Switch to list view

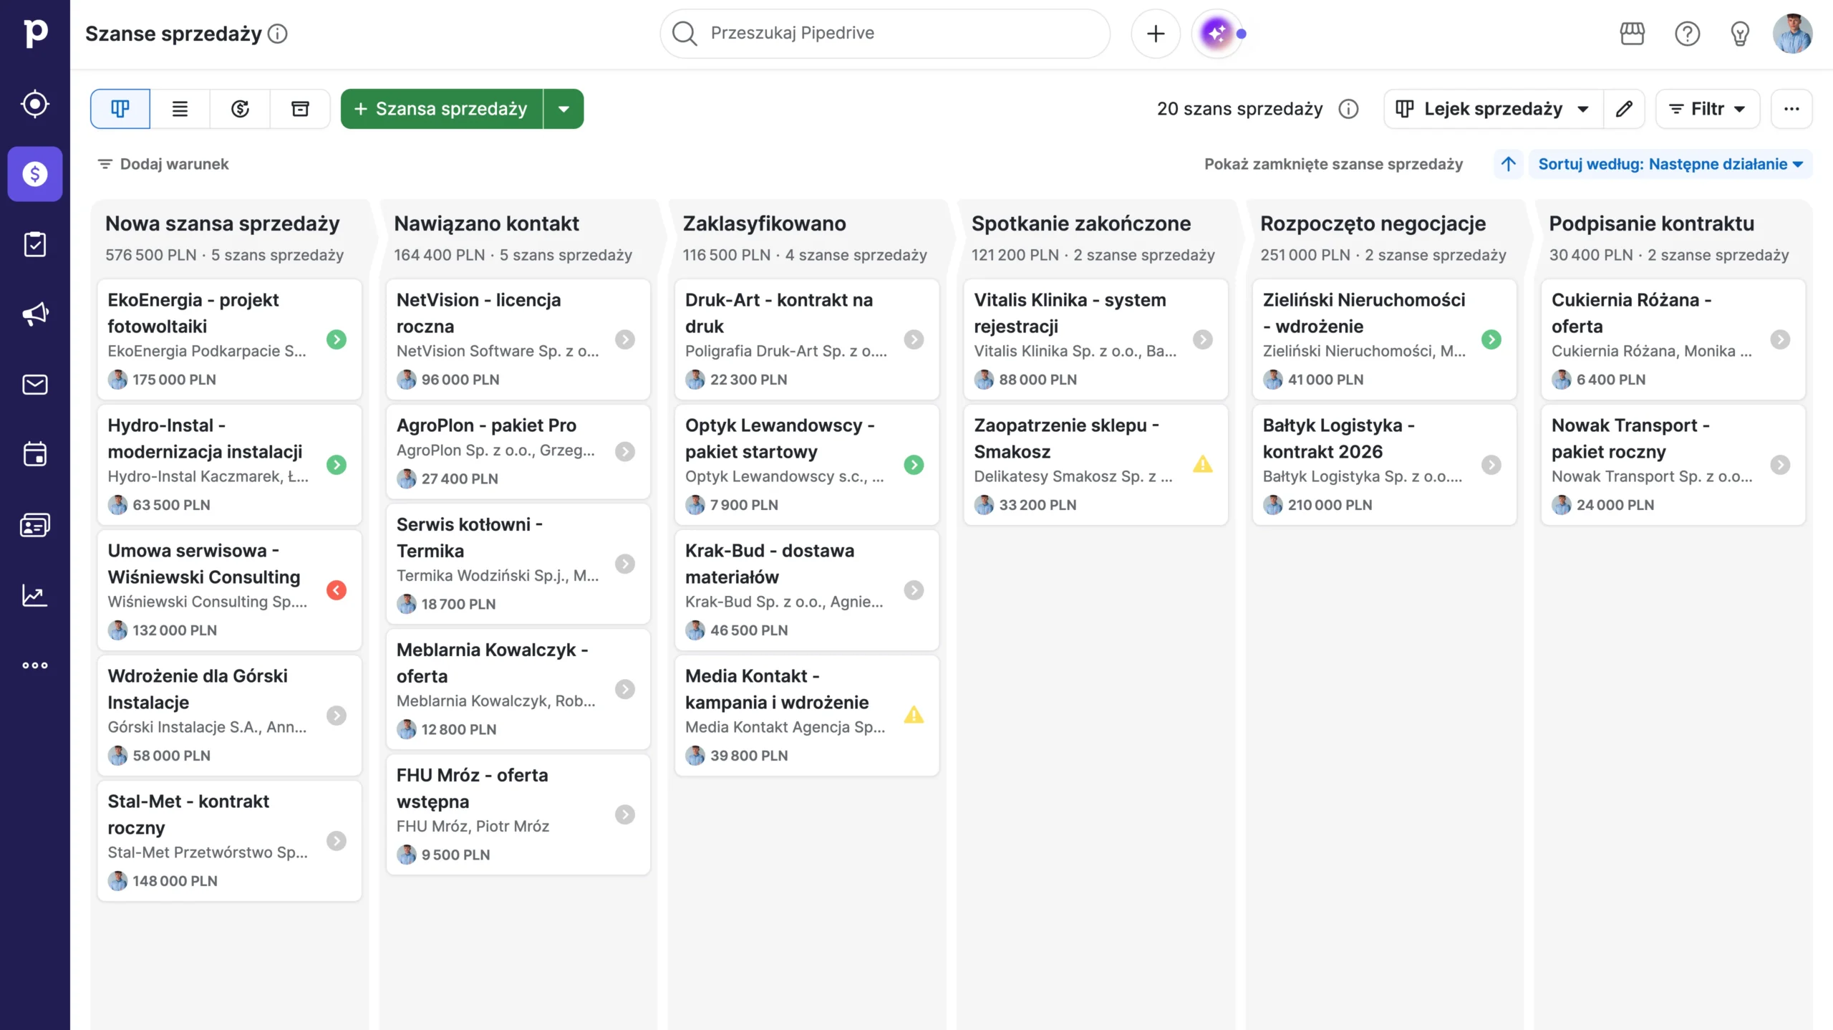click(x=180, y=109)
